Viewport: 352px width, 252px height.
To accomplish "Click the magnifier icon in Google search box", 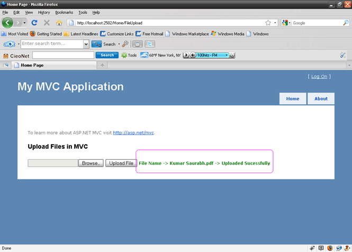I will [346, 23].
